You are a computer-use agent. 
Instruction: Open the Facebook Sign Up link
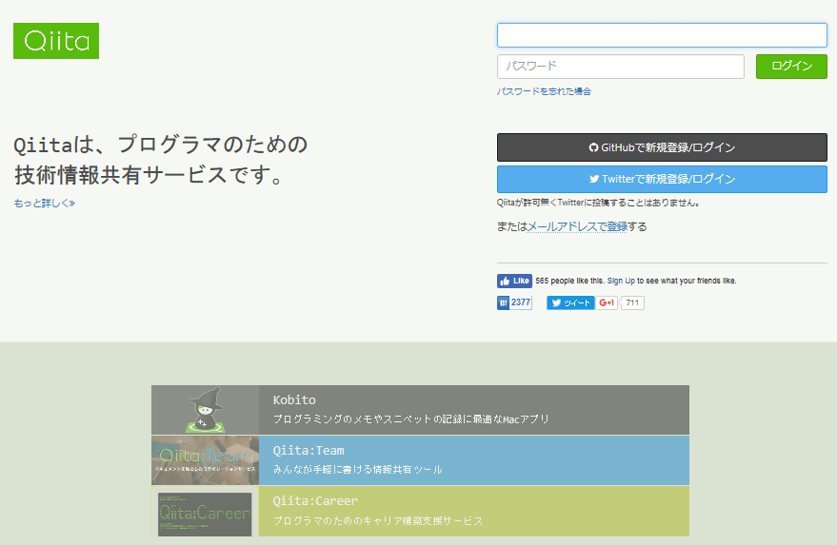[621, 281]
